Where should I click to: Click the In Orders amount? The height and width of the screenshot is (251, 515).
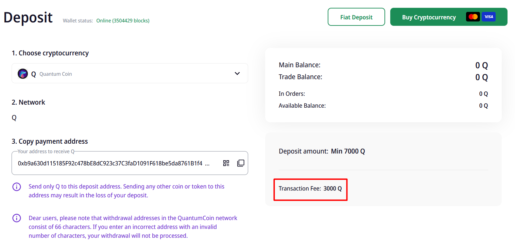(483, 94)
